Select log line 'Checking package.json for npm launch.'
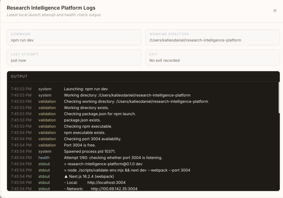The height and width of the screenshot is (198, 283). click(x=100, y=114)
